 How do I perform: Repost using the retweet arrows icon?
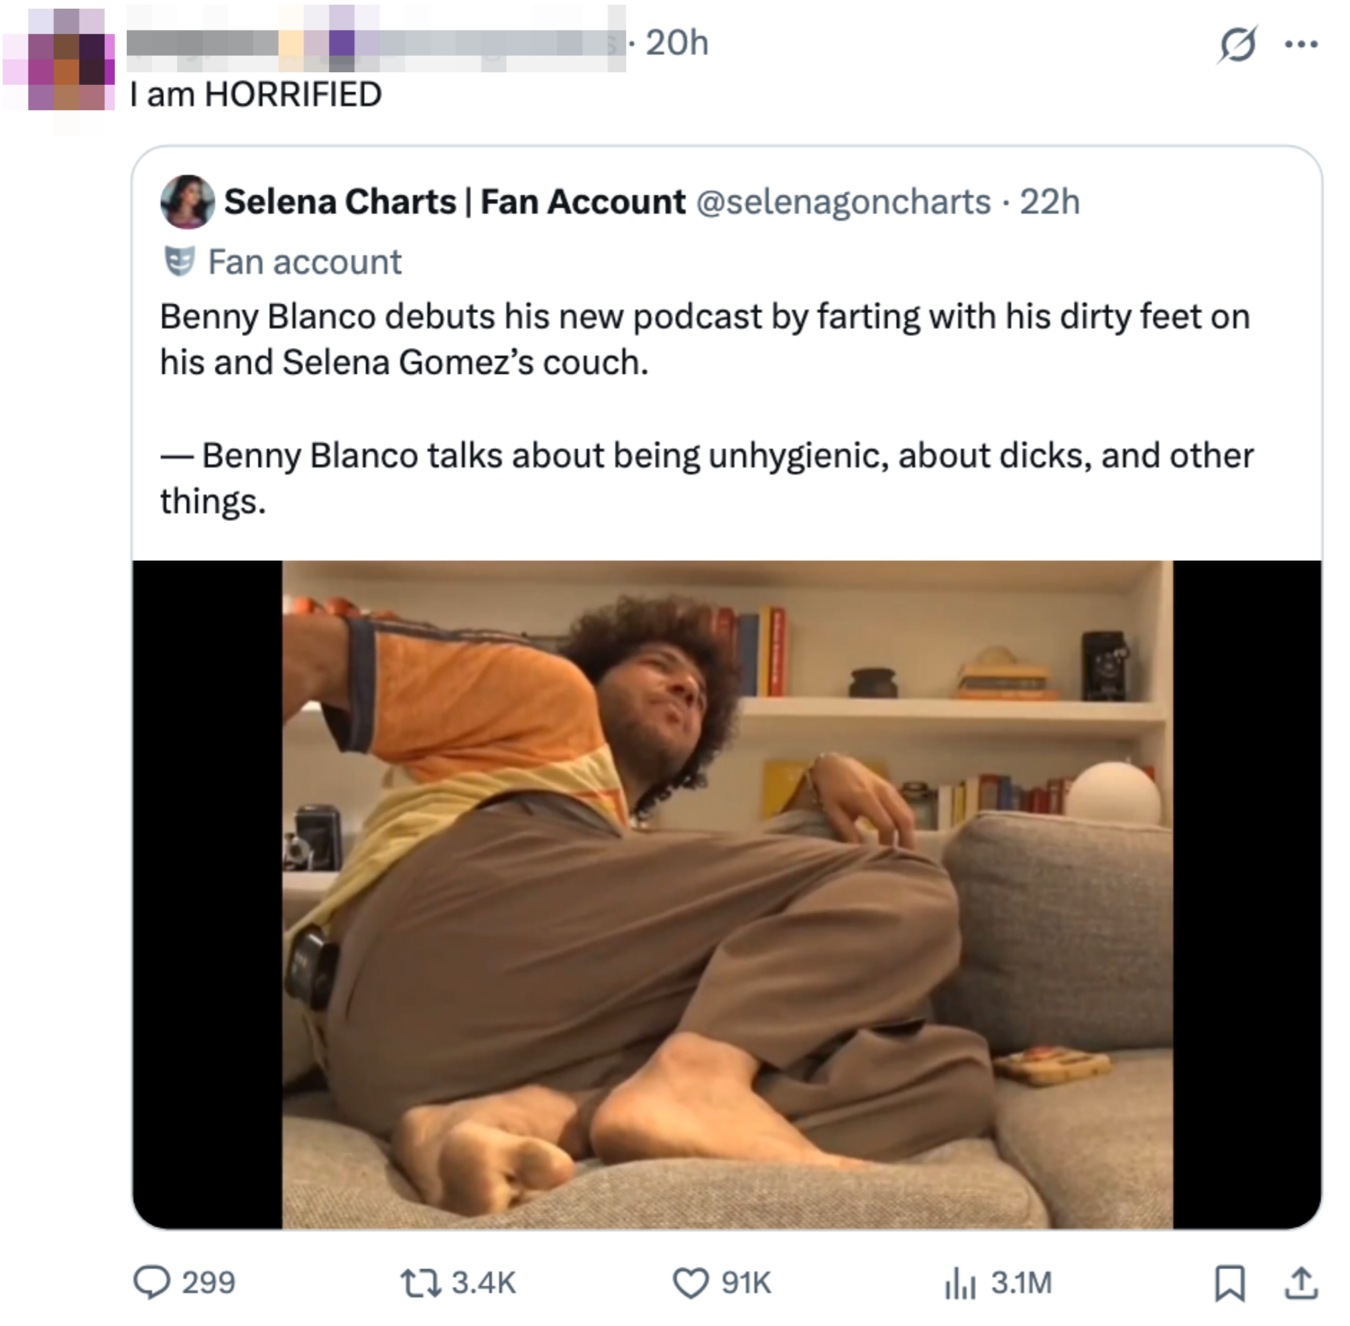[x=421, y=1282]
